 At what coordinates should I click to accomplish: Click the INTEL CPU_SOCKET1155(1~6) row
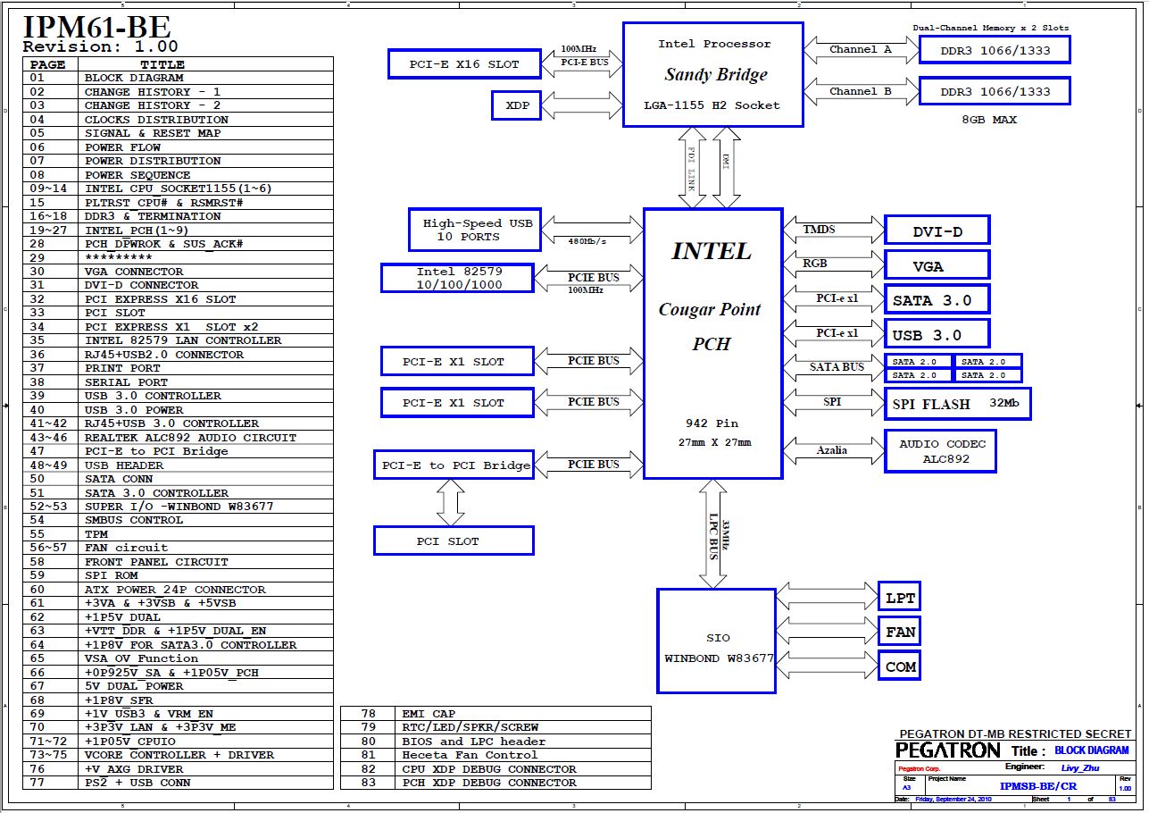178,189
